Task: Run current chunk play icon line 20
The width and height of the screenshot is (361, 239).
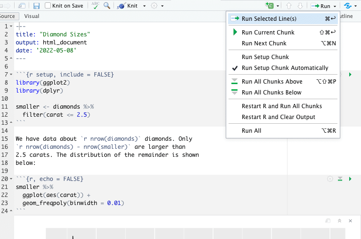Action: point(350,179)
